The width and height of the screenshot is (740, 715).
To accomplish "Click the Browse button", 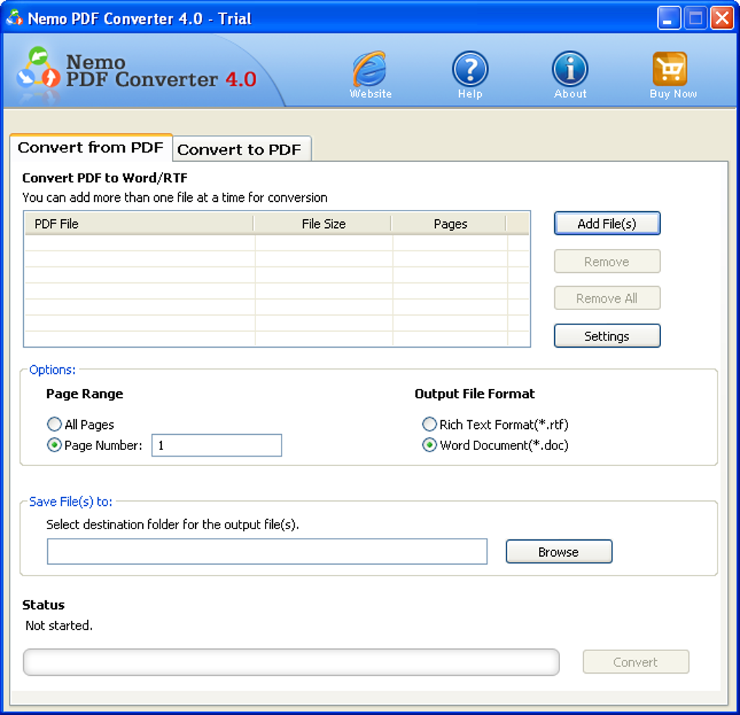I will 559,552.
